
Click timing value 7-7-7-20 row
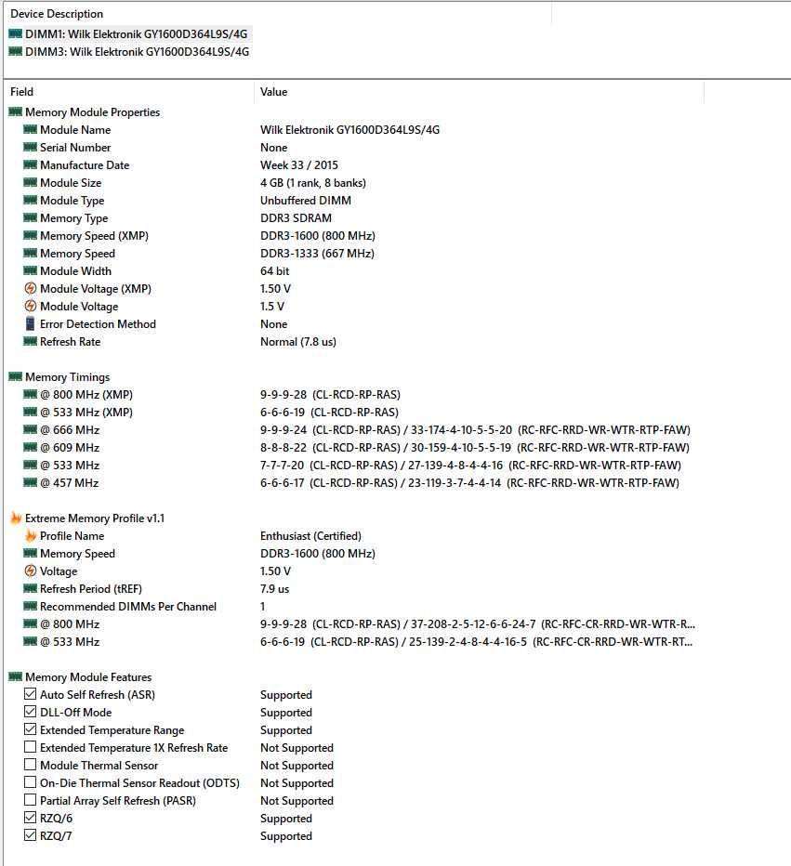coord(470,465)
